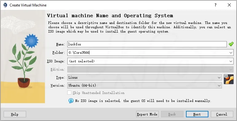Open the Folder dropdown list
This screenshot has width=237, height=121.
pyautogui.click(x=231, y=53)
